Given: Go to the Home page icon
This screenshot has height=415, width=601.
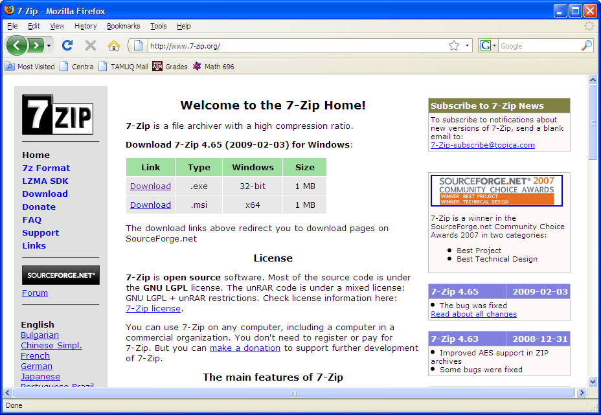Looking at the screenshot, I should click(x=114, y=45).
